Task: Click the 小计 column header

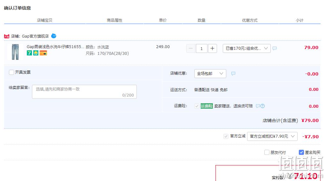Action: point(299,20)
